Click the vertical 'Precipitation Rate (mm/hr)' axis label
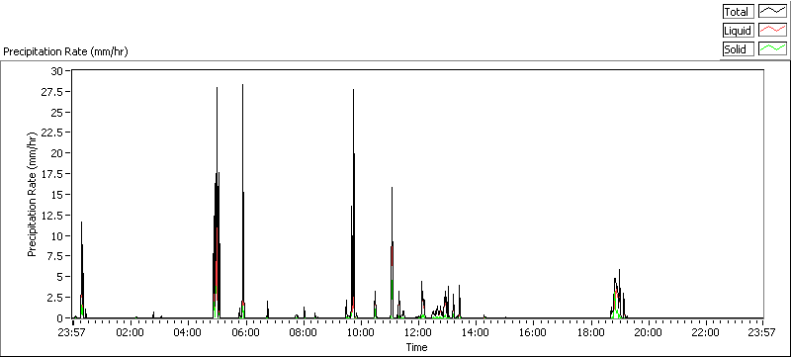This screenshot has width=791, height=357. (32, 194)
